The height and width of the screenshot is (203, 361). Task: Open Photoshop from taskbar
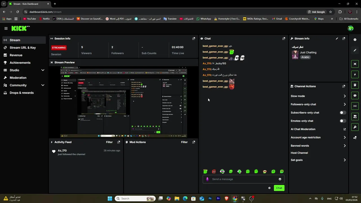210,198
